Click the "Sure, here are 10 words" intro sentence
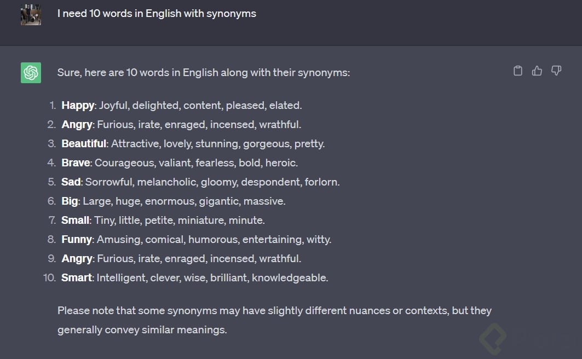 point(203,72)
